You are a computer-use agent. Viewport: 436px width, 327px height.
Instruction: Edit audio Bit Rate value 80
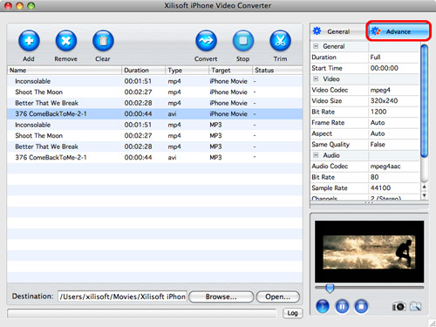[394, 177]
